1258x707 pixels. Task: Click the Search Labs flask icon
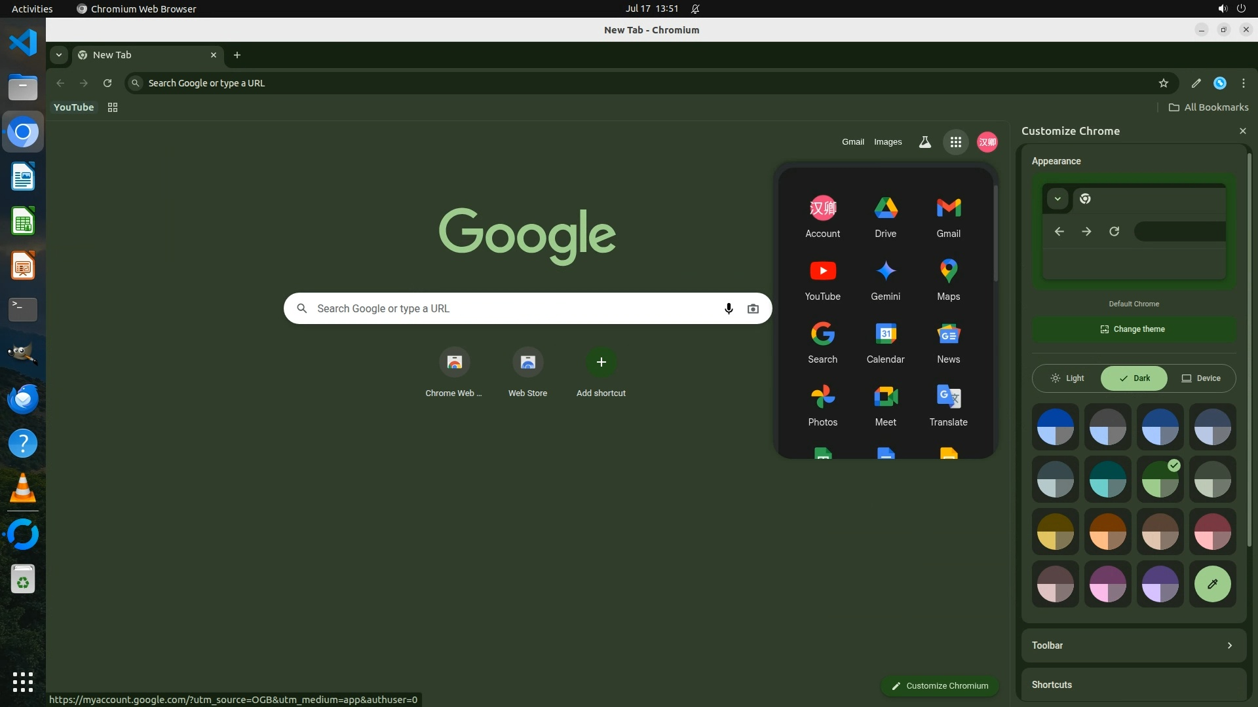(x=924, y=142)
